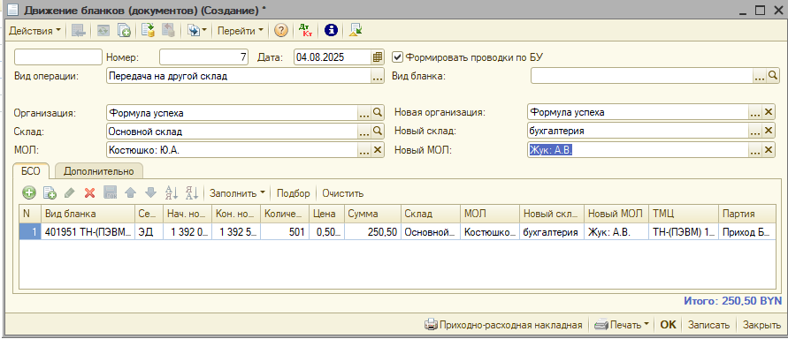Open the Перейти menu
Viewport: 788px width, 339px height.
click(241, 31)
